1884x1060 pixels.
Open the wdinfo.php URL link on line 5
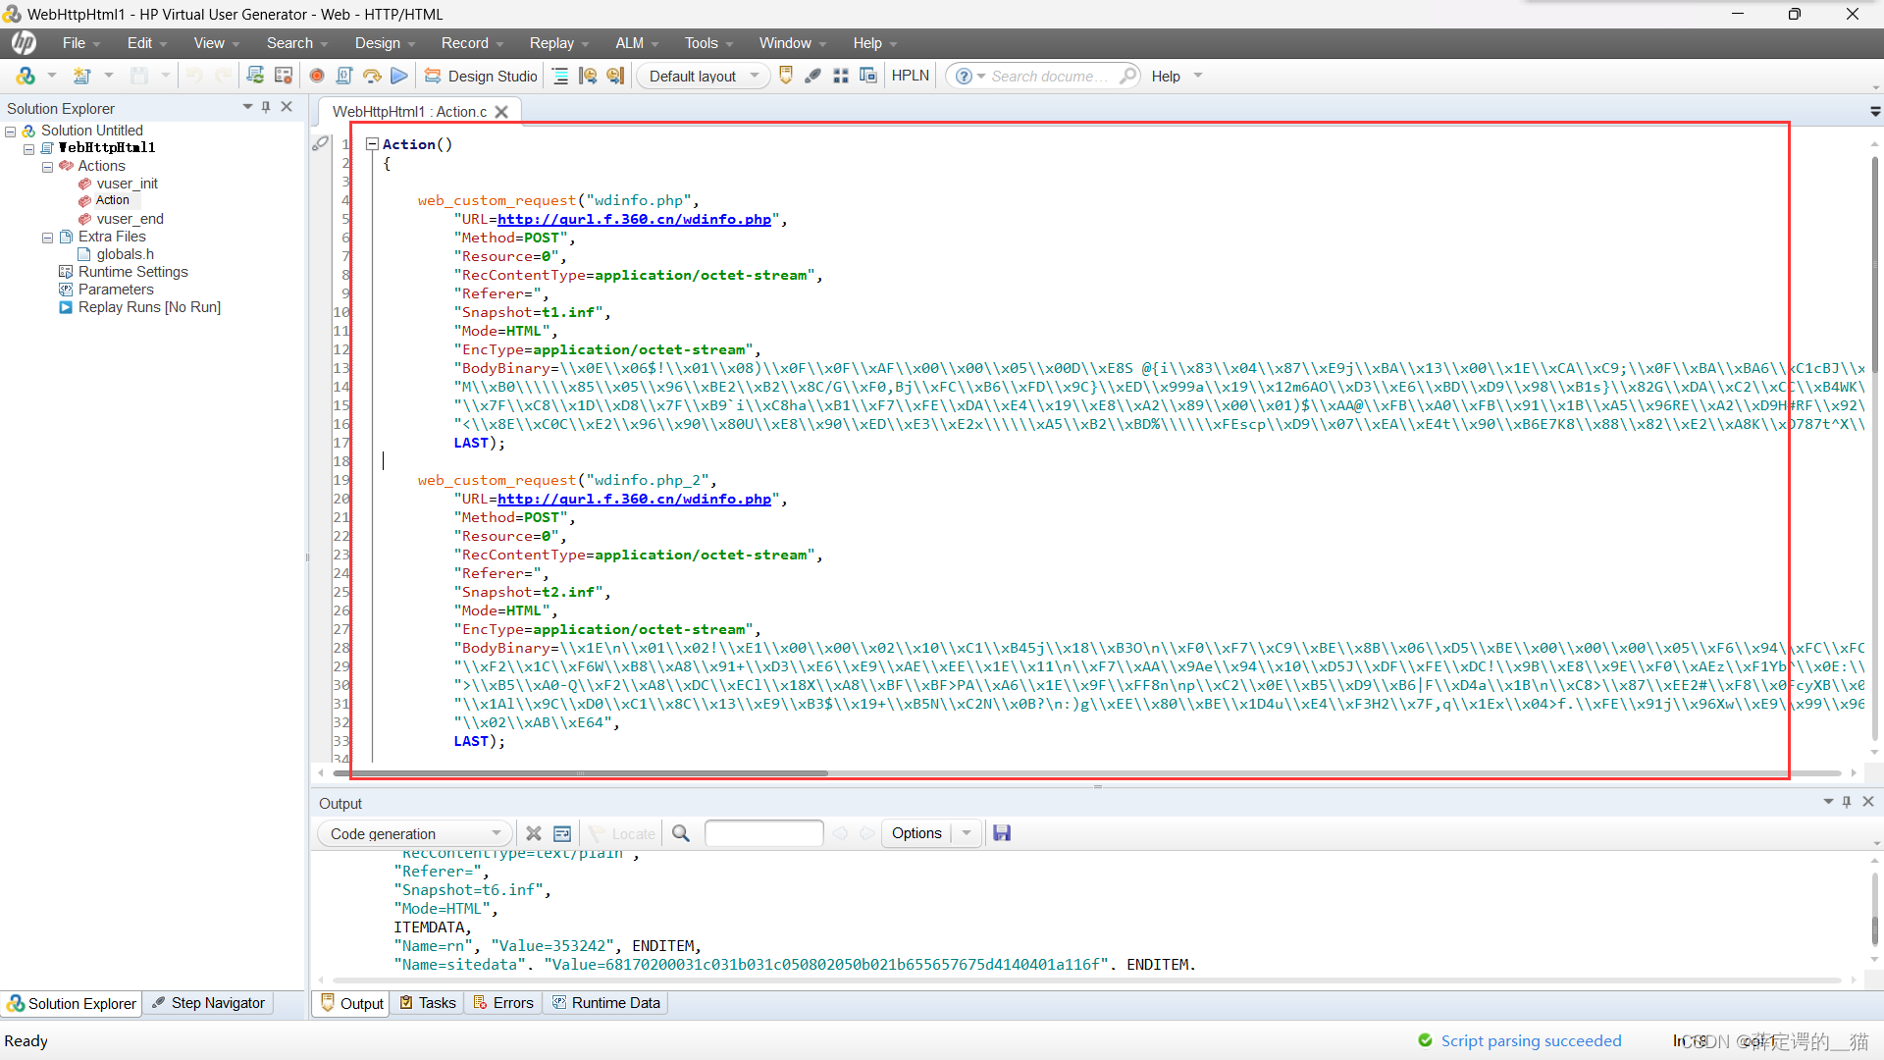click(x=634, y=219)
